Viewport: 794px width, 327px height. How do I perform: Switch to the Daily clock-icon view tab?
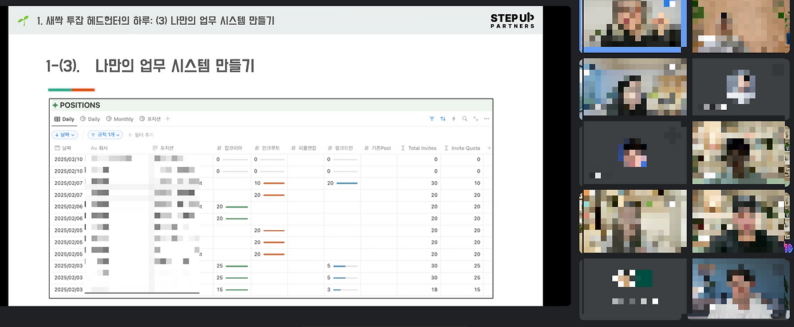[90, 119]
